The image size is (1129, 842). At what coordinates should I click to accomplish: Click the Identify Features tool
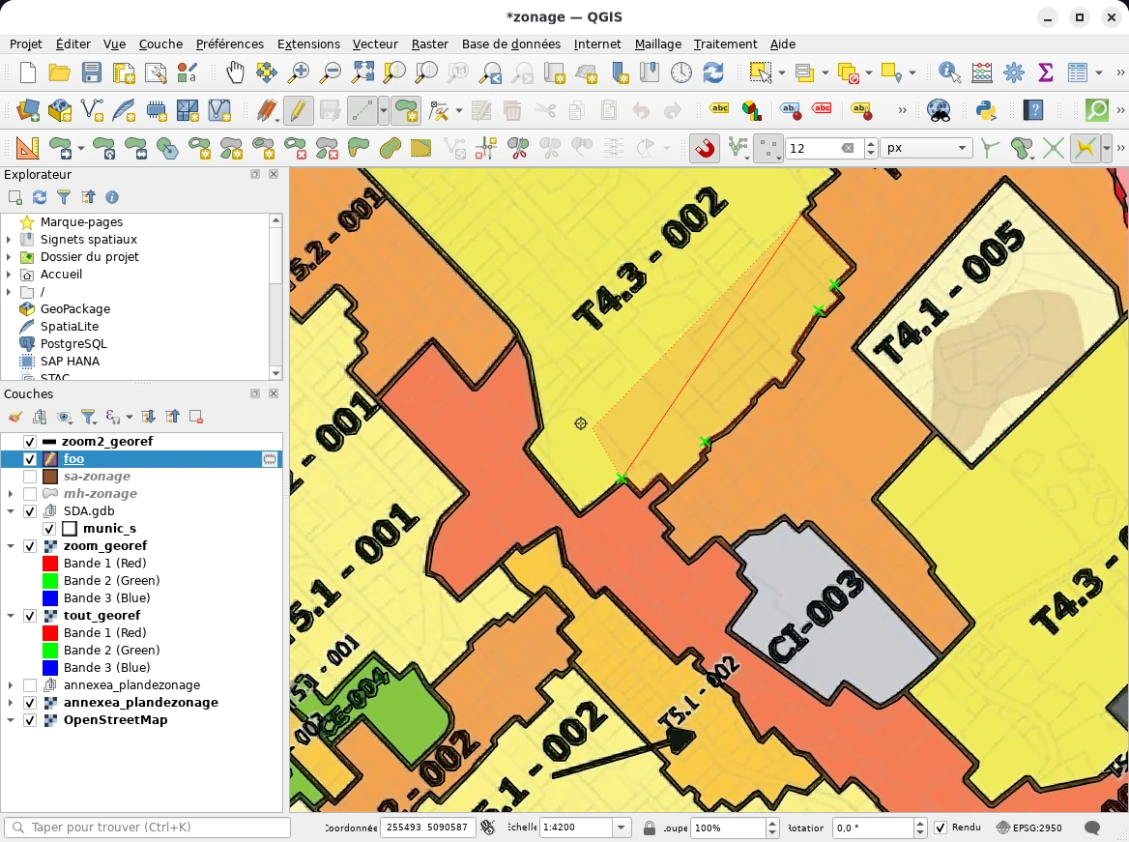click(949, 73)
